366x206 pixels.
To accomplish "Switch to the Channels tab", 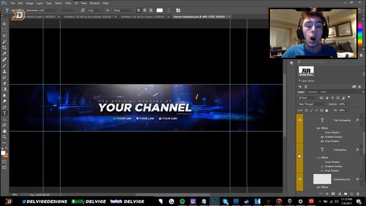I will pyautogui.click(x=312, y=92).
